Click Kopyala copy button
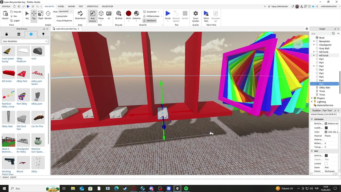341x192 pixels. (x=15, y=12)
